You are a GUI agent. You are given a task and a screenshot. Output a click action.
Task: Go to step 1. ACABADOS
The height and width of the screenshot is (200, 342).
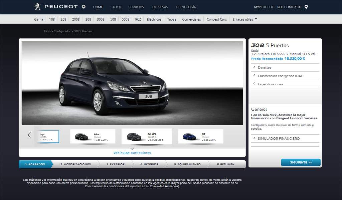[x=35, y=164]
